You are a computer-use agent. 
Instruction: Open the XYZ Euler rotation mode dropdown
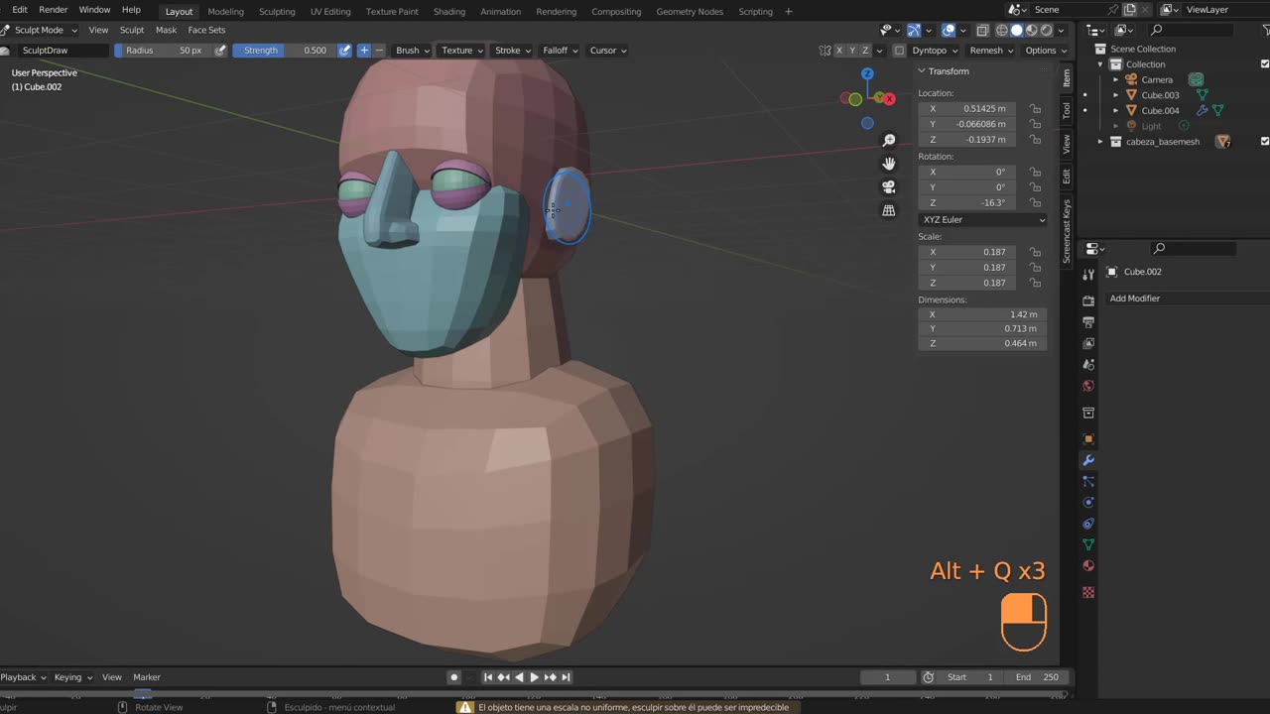982,219
